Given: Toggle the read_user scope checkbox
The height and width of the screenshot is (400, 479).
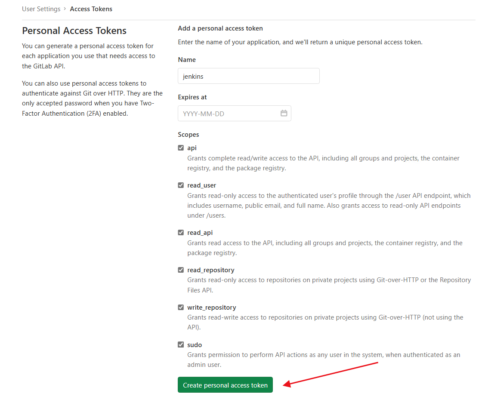Looking at the screenshot, I should click(181, 185).
